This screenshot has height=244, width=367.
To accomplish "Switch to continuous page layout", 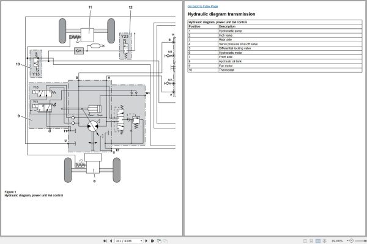I will click(311, 241).
